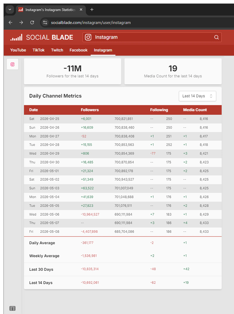The image size is (234, 314).
Task: Click the table icon at bottom left
Action: (x=12, y=308)
